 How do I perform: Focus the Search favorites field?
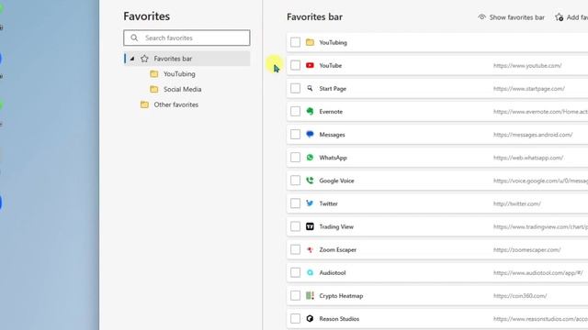pyautogui.click(x=187, y=38)
